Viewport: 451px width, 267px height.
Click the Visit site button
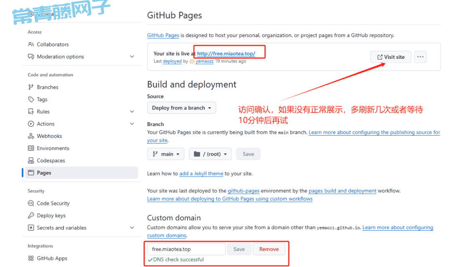click(x=390, y=57)
